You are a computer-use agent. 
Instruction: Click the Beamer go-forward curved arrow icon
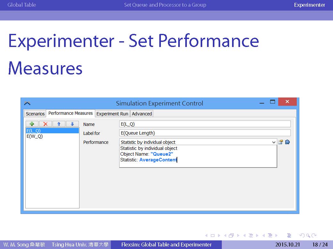pyautogui.click(x=314, y=236)
